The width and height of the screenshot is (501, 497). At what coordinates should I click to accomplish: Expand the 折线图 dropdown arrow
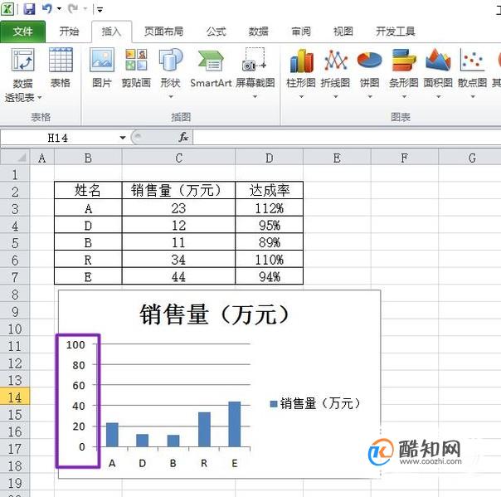[x=335, y=96]
